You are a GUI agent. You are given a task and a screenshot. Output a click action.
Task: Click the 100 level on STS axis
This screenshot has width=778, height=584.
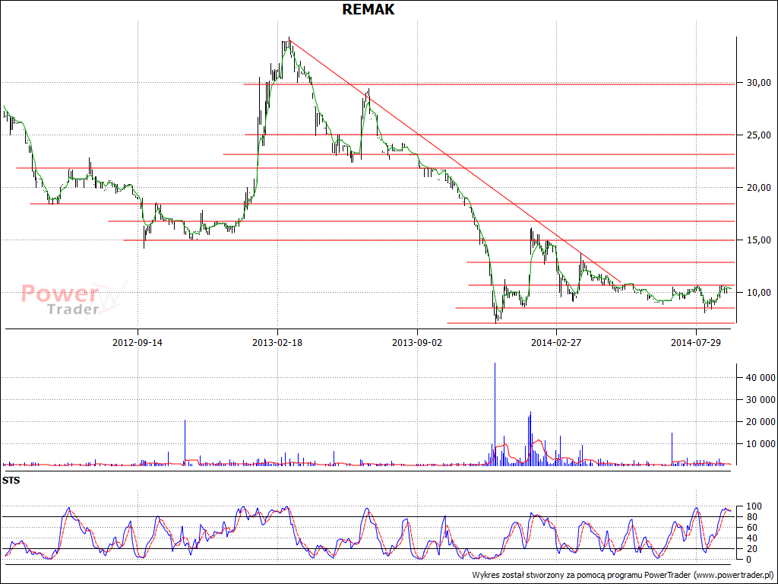754,506
